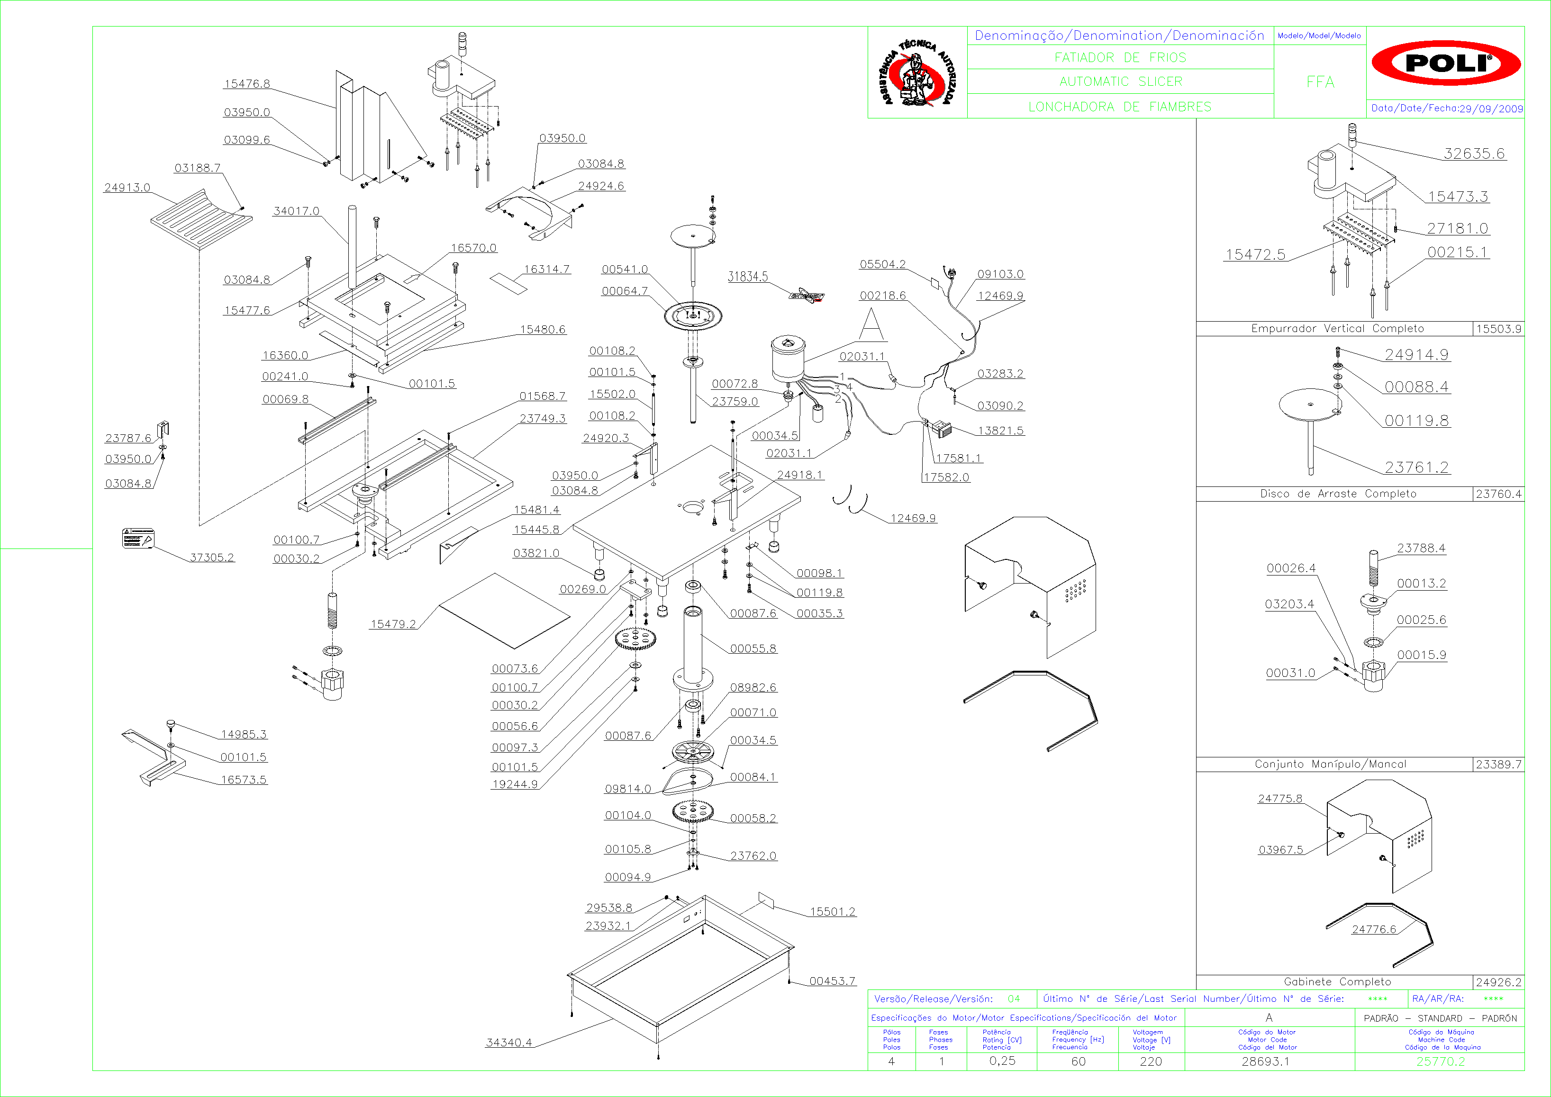Select part label 00055.8

point(753,648)
